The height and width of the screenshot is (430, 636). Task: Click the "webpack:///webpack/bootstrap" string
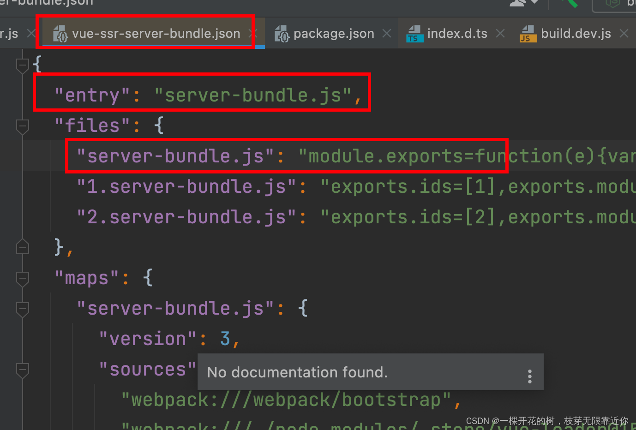tap(286, 400)
